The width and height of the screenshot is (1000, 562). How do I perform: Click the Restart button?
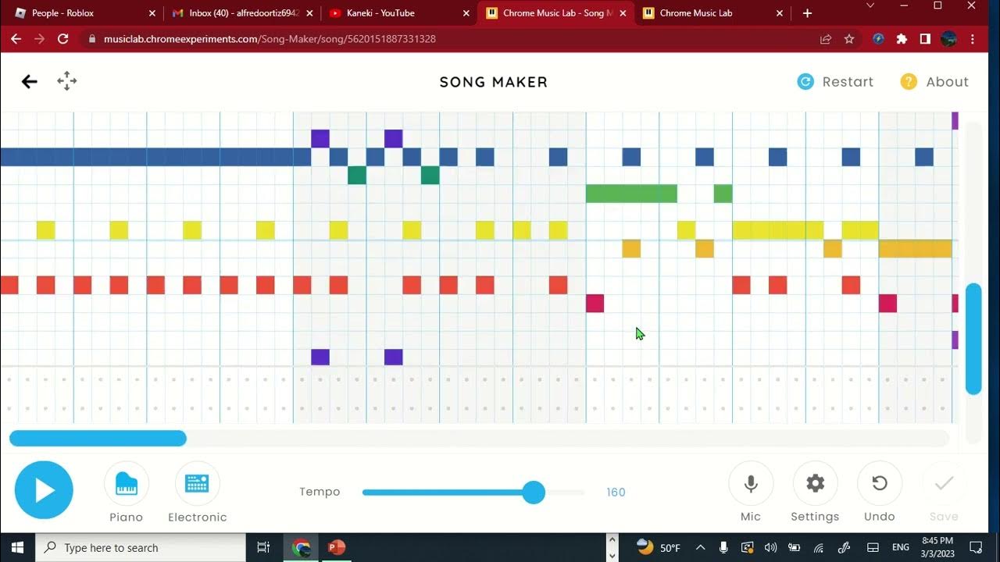click(x=835, y=82)
